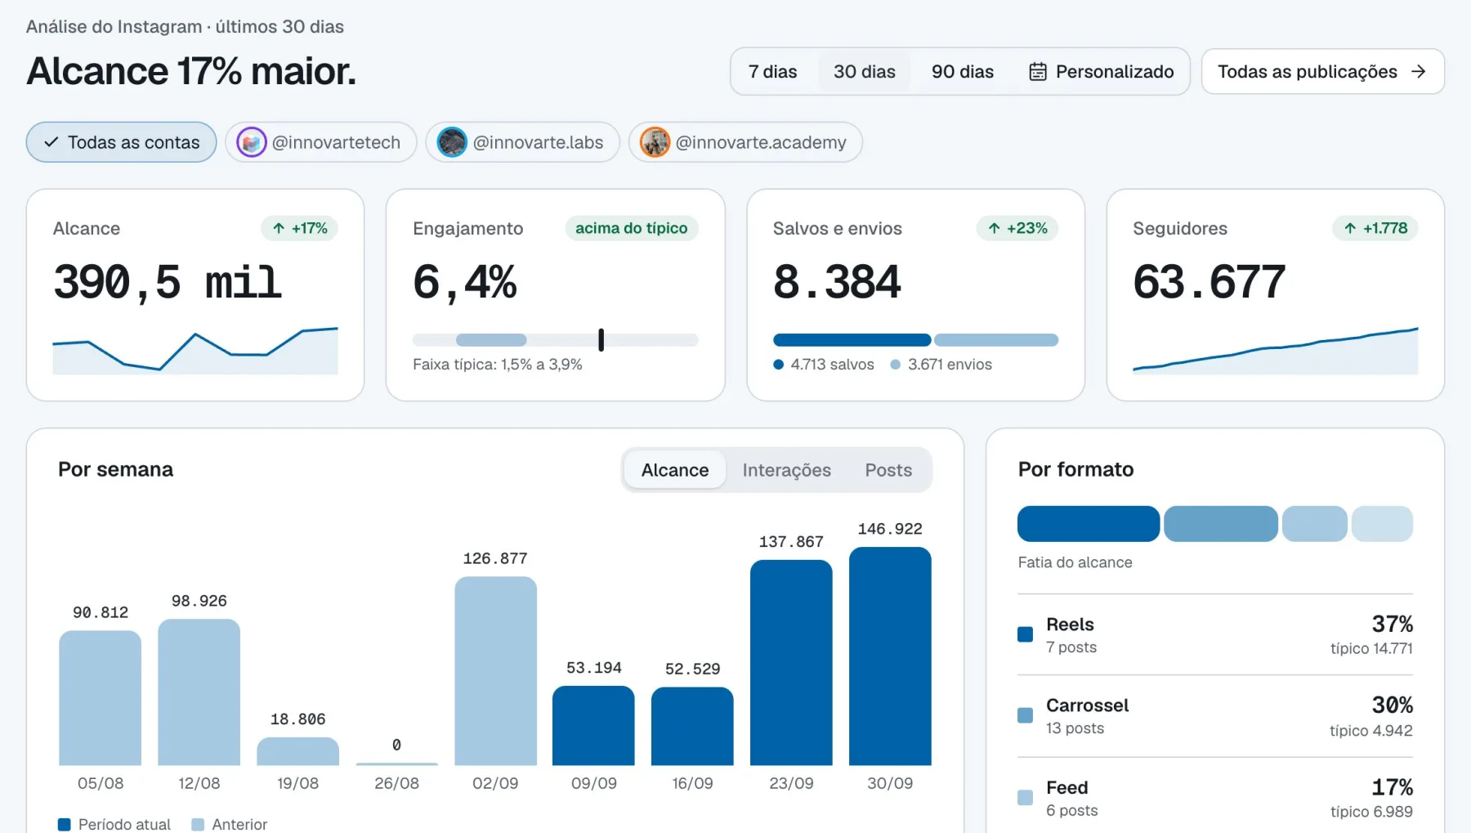This screenshot has height=833, width=1471.
Task: Click the Feed color swatch in the format list
Action: pyautogui.click(x=1025, y=798)
